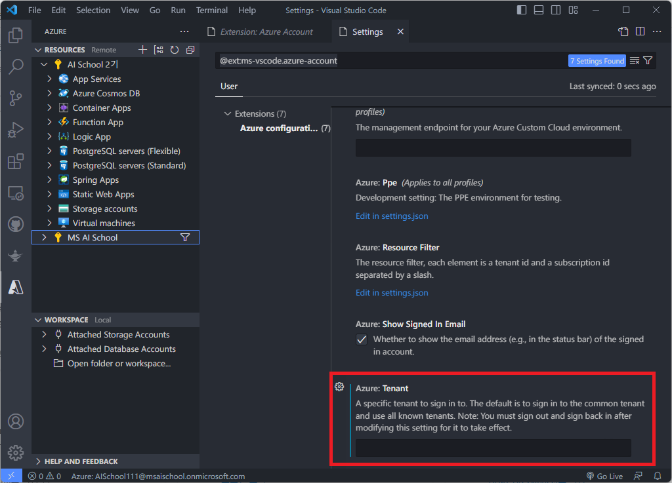Image resolution: width=672 pixels, height=483 pixels.
Task: Click the custom cloud management endpoint field
Action: (x=493, y=147)
